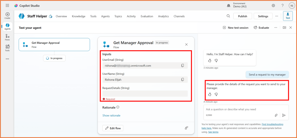Click the Required validation message
This screenshot has height=138, width=297.
click(109, 99)
